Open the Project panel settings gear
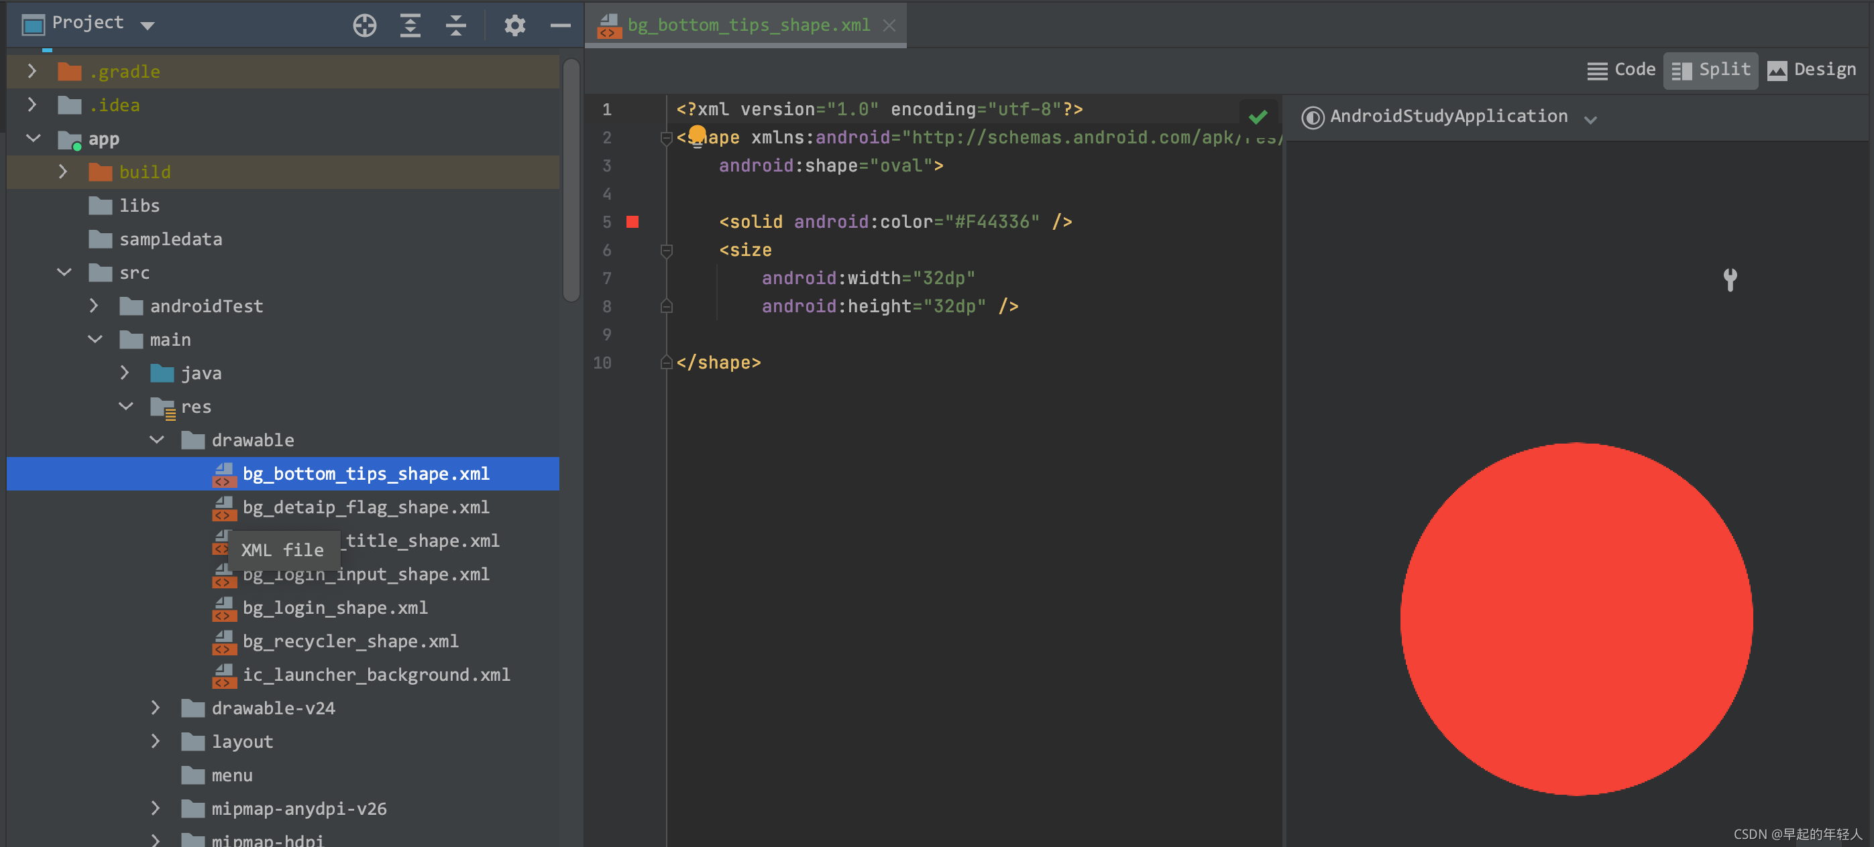Viewport: 1874px width, 847px height. tap(514, 25)
